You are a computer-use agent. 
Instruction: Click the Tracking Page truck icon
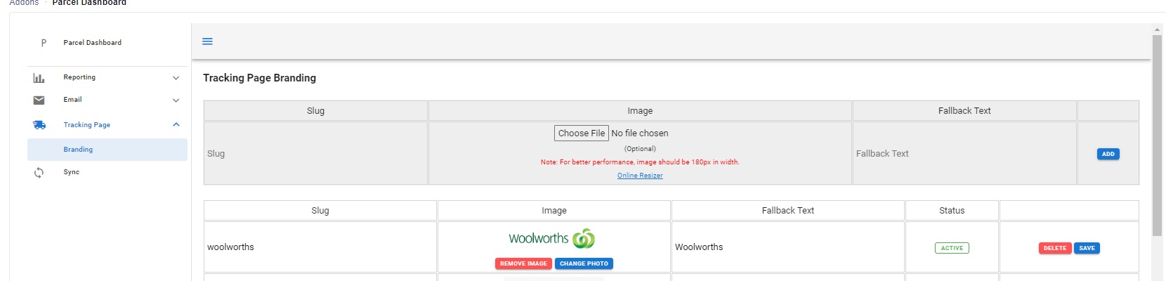39,125
